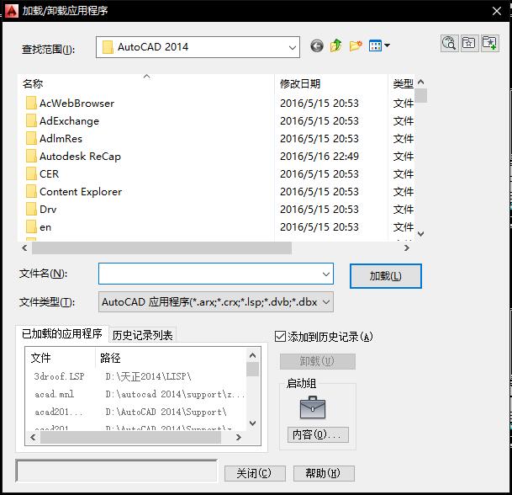512x495 pixels.
Task: Click the 帮助(H) button
Action: [x=324, y=473]
